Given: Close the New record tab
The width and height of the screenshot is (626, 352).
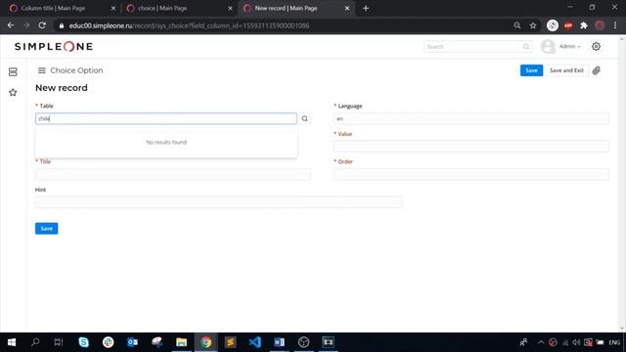Looking at the screenshot, I should [x=347, y=8].
